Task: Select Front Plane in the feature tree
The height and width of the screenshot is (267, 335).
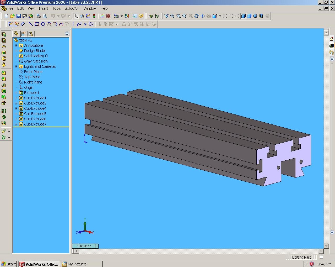Action: click(33, 72)
